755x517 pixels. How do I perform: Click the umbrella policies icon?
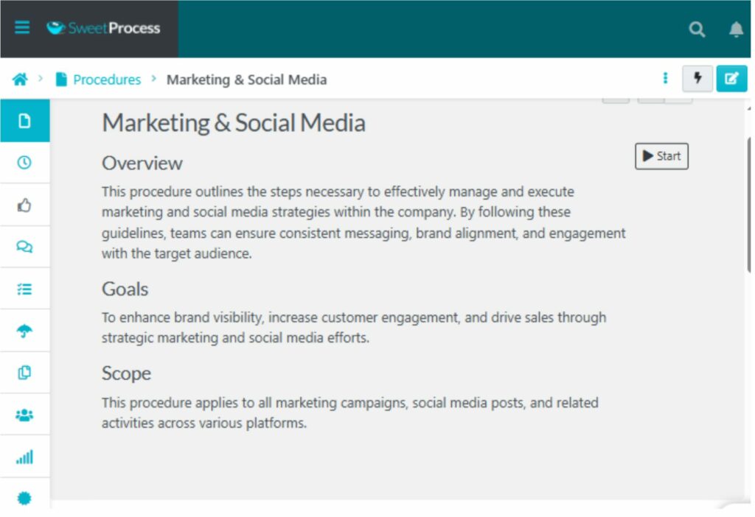(24, 331)
